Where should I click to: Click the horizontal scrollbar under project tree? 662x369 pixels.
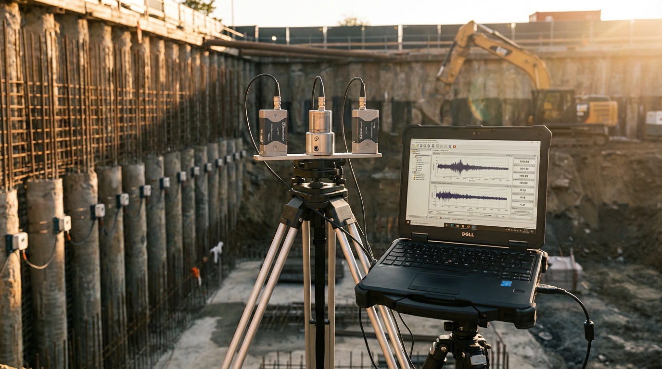pyautogui.click(x=417, y=217)
